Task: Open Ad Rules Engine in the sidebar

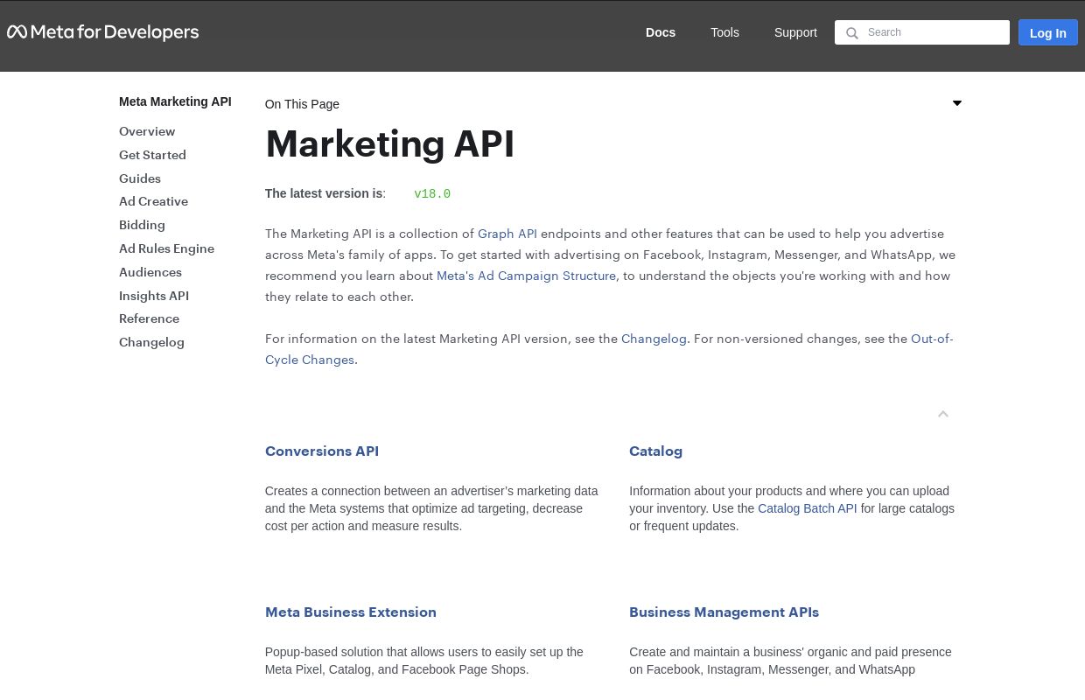Action: click(166, 248)
